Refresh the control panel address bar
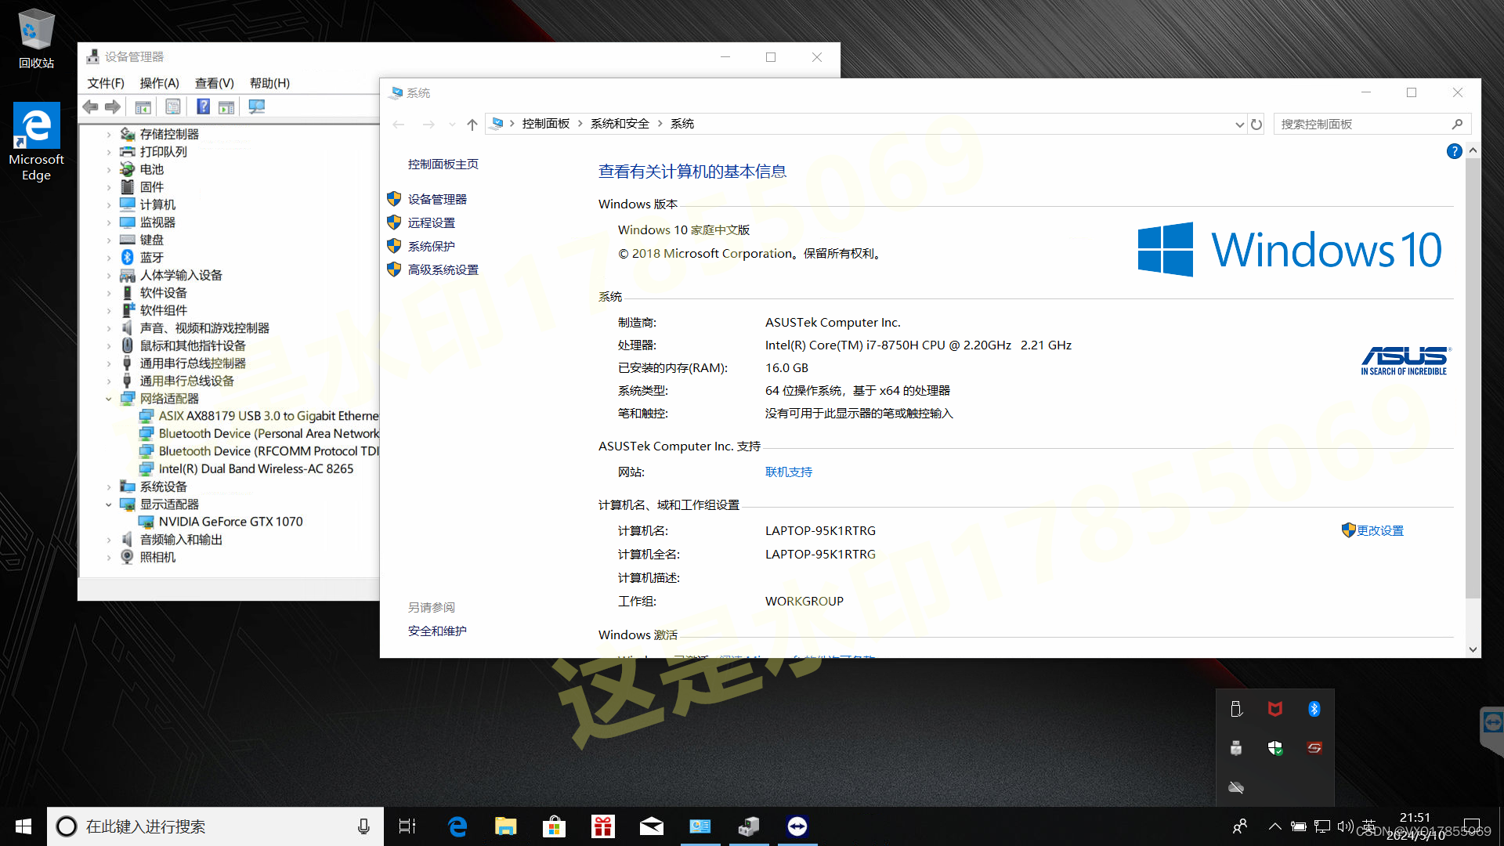This screenshot has height=846, width=1504. coord(1256,125)
